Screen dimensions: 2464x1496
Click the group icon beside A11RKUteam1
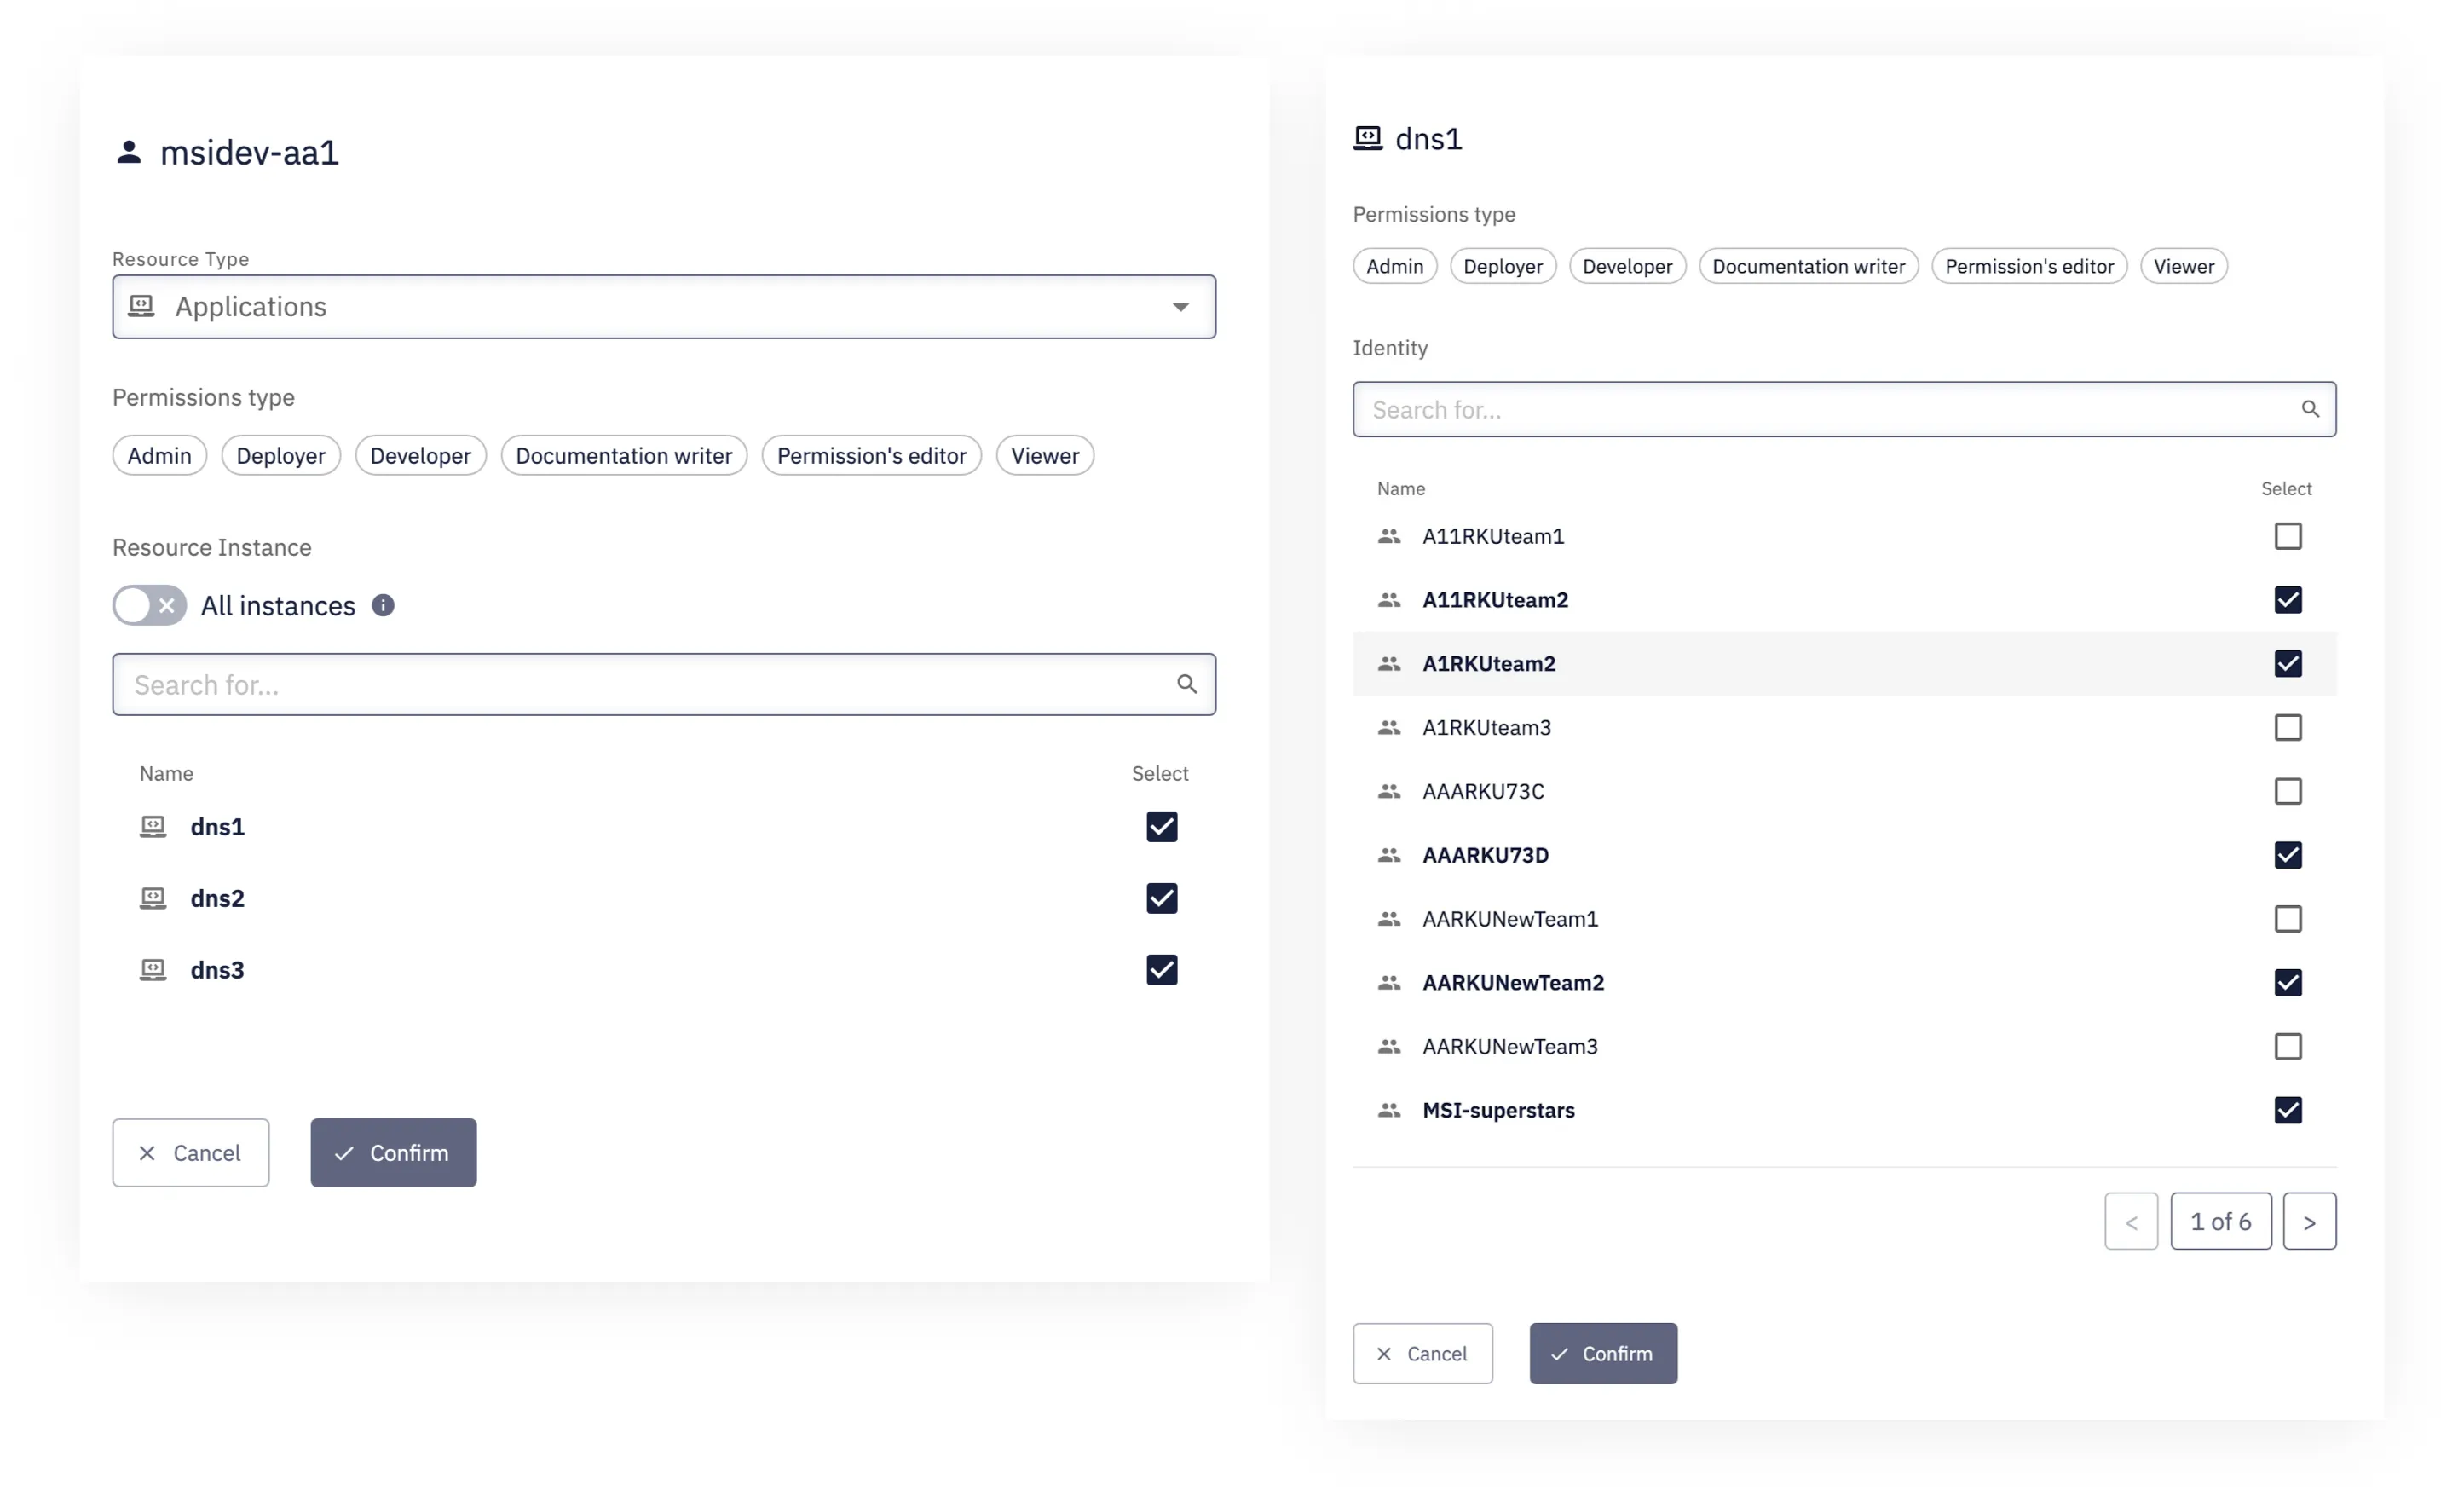pos(1389,536)
